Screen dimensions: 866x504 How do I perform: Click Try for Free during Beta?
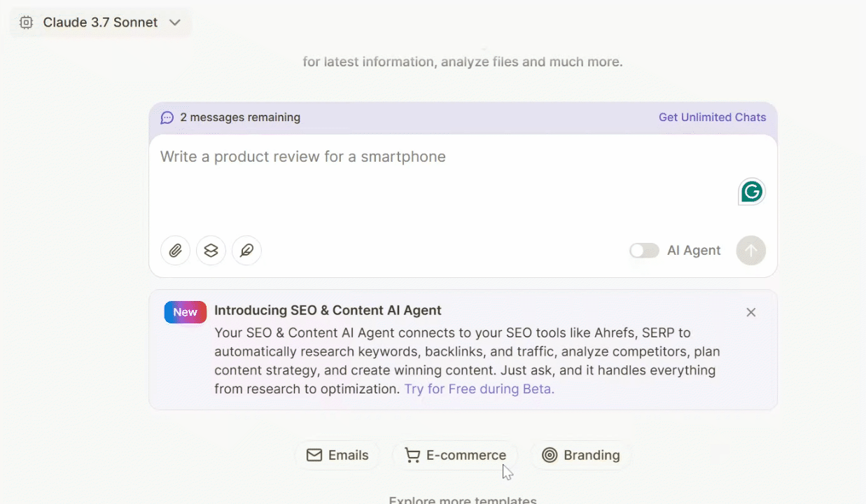click(479, 388)
